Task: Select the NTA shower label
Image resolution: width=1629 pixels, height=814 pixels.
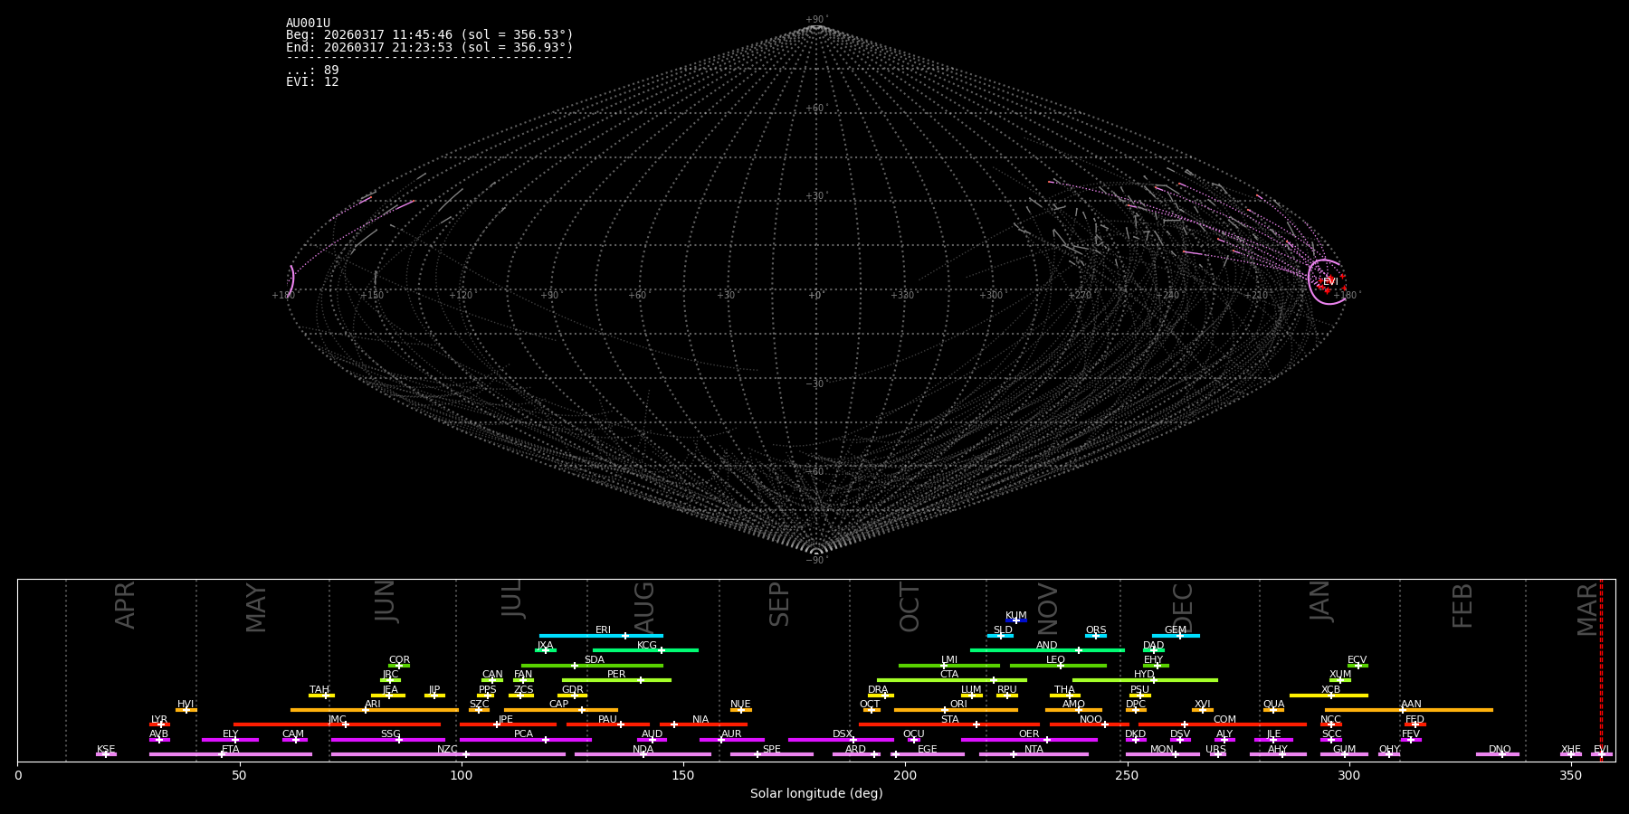Action: (1034, 750)
